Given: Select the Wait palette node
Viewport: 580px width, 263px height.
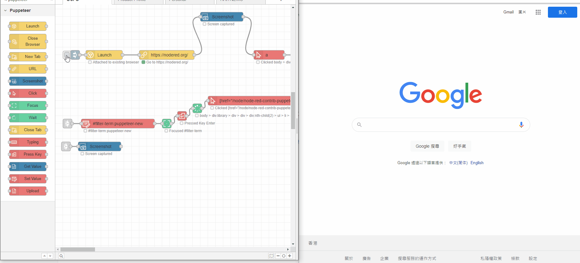Looking at the screenshot, I should [28, 118].
